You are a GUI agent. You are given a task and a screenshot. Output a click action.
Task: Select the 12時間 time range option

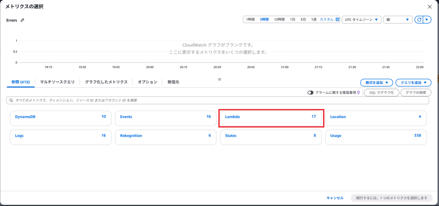(x=279, y=20)
